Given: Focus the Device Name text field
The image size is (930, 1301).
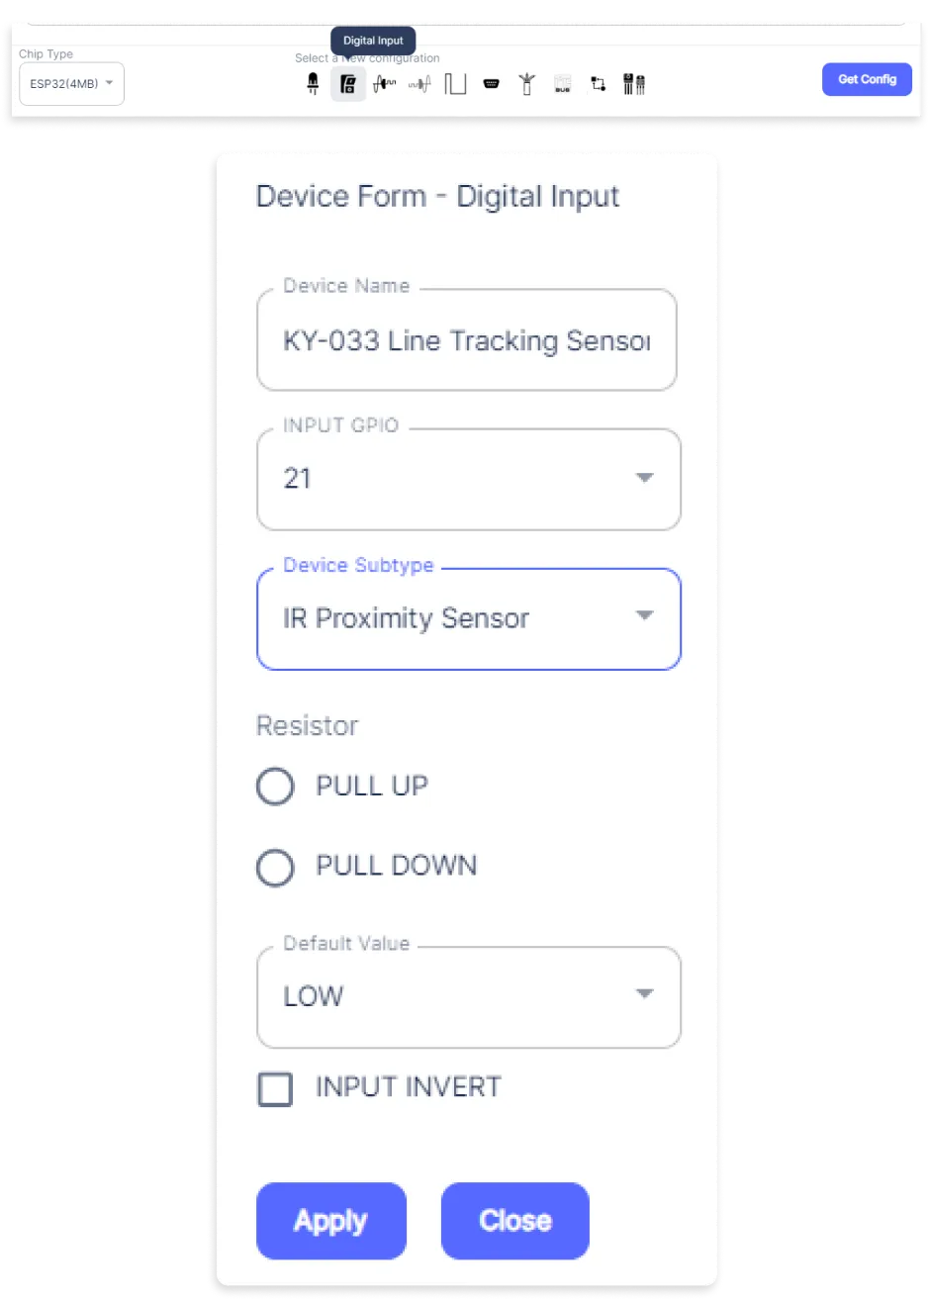Looking at the screenshot, I should pos(467,340).
